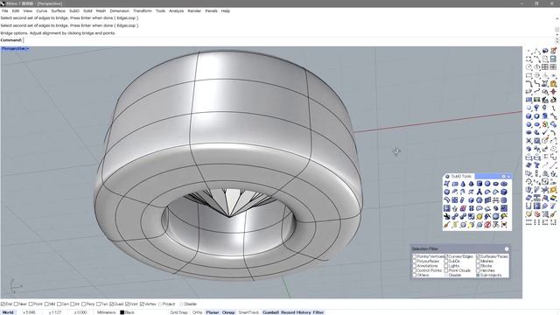Click the check mark icon in the sidebar

click(x=545, y=132)
